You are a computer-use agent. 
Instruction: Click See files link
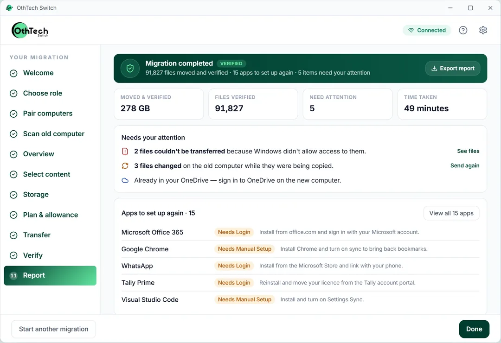[468, 151]
